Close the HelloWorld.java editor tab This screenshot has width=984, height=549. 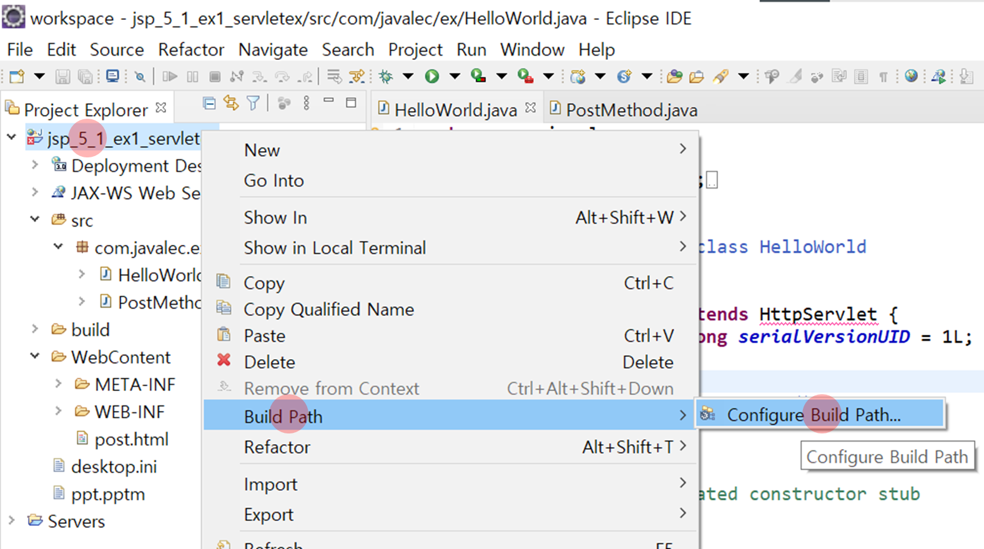point(531,107)
